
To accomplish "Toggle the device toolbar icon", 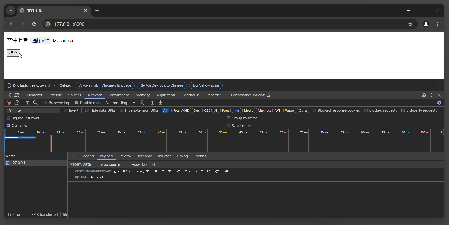I will tap(17, 95).
